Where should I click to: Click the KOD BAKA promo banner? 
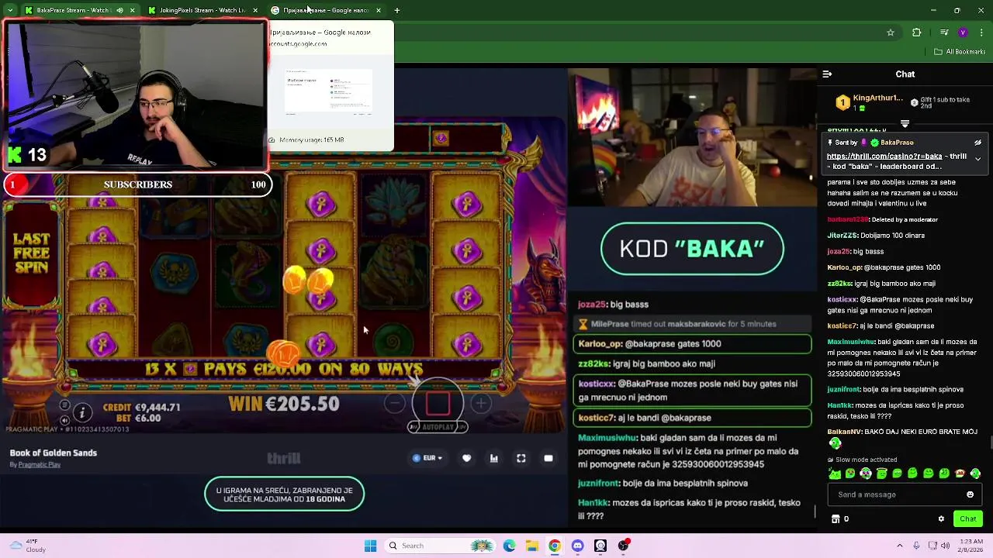[x=692, y=249]
